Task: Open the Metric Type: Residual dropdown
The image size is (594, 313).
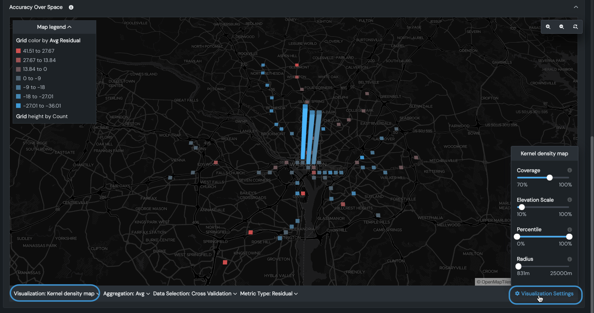Action: tap(269, 294)
